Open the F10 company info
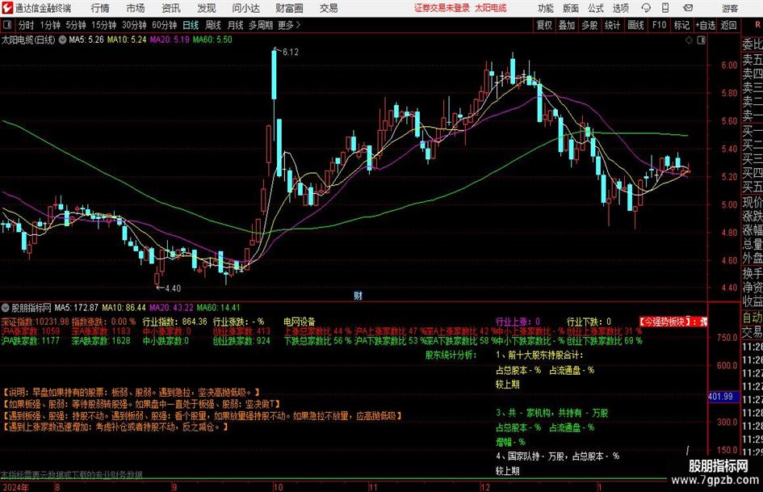Screen dimensions: 763x492 [659, 25]
